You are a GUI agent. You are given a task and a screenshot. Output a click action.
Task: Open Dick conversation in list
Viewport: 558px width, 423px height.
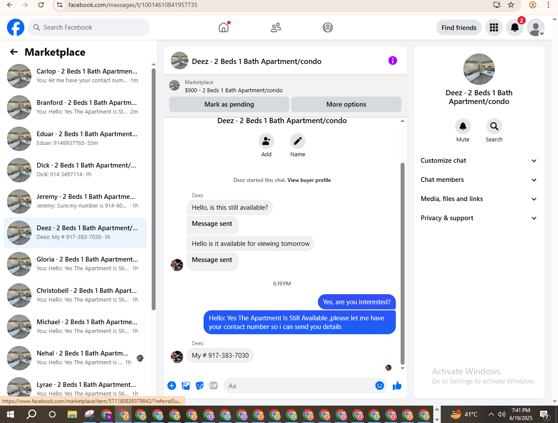point(75,170)
